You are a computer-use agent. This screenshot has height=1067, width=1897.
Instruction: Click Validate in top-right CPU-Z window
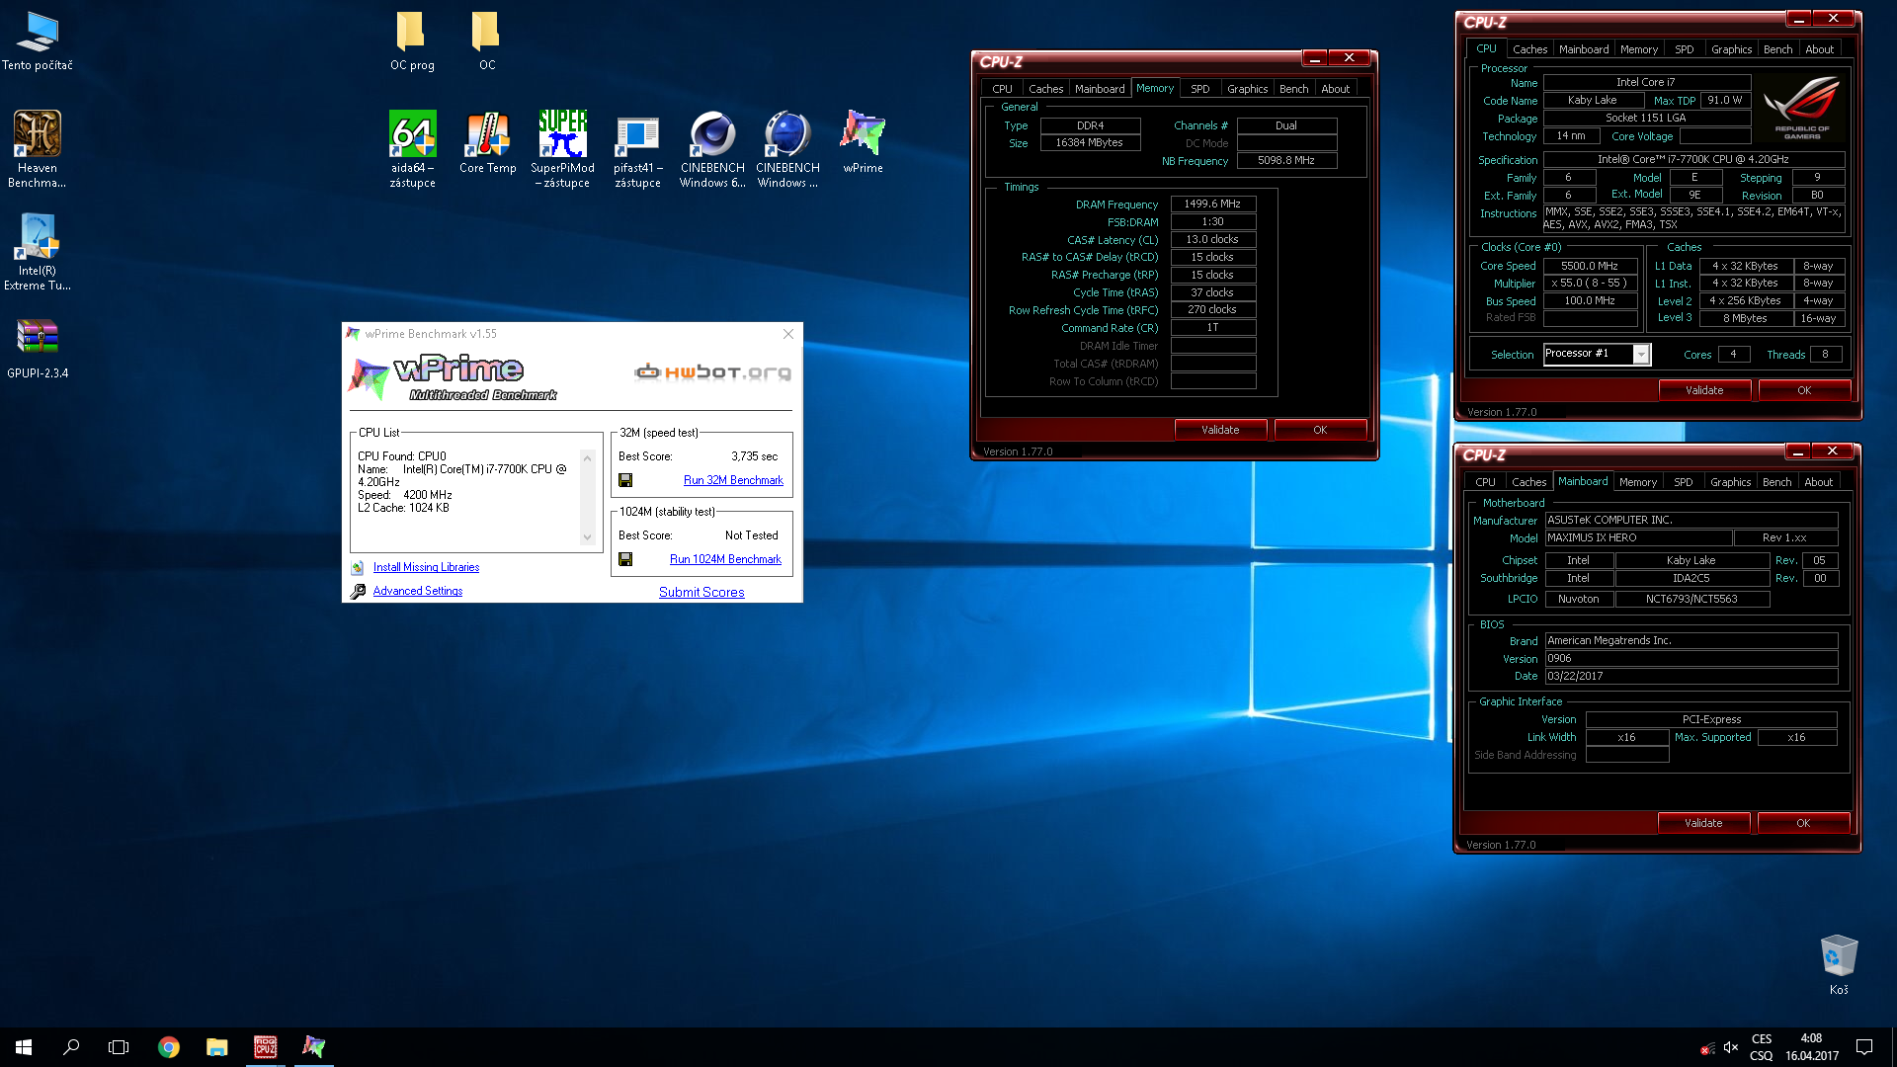[x=1704, y=390]
